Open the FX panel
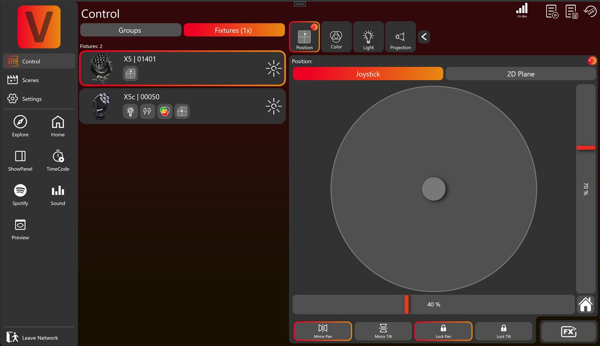600x346 pixels. pos(568,331)
